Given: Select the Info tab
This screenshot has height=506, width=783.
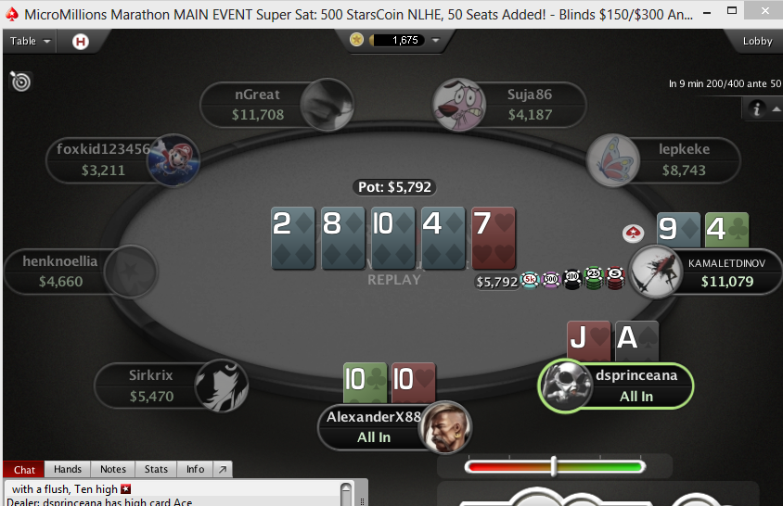Looking at the screenshot, I should pyautogui.click(x=195, y=469).
